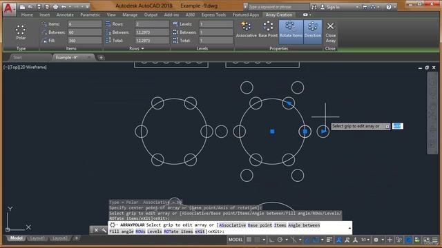Image resolution: width=442 pixels, height=248 pixels.
Task: Open Autodesk App Store cart icon
Action: [365, 7]
